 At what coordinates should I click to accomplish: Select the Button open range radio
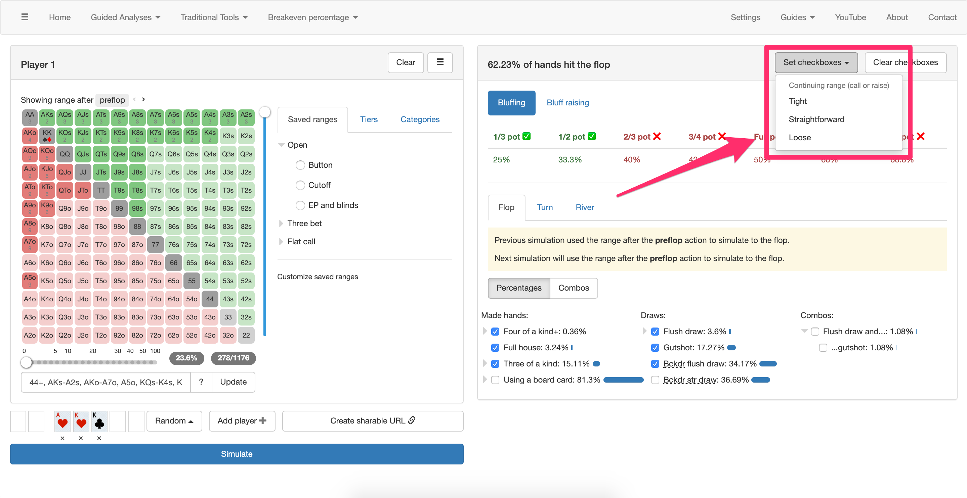(300, 165)
